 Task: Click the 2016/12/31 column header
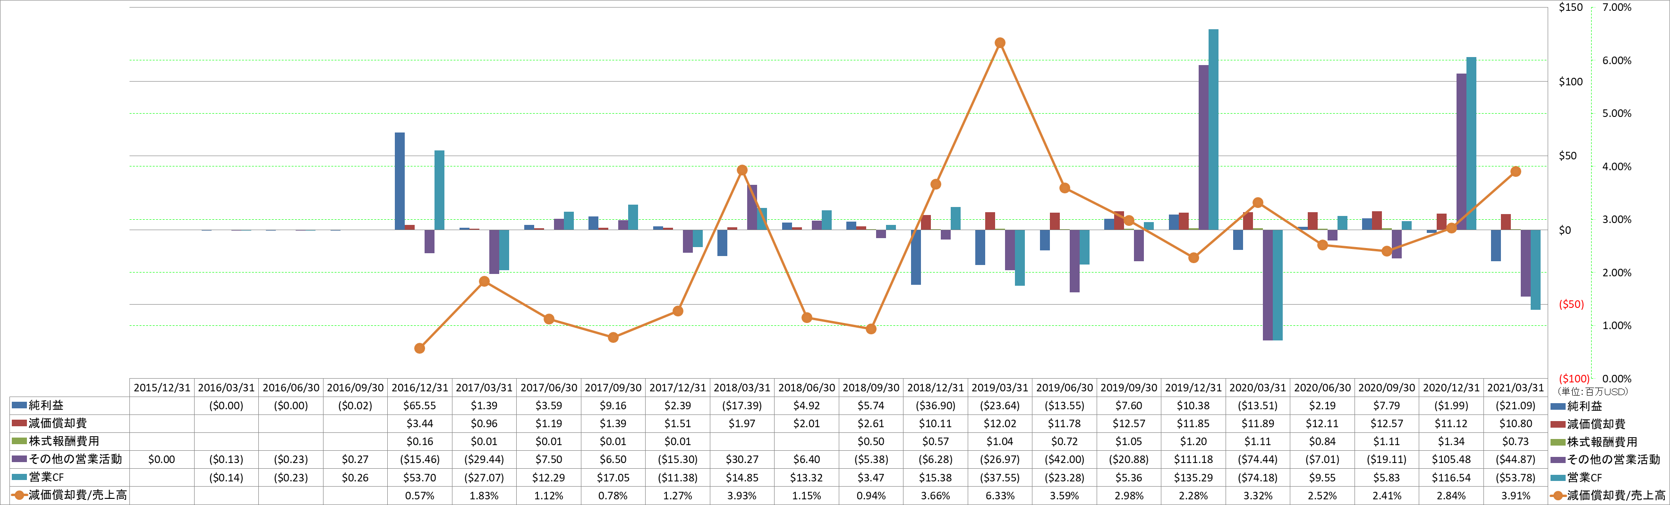click(x=419, y=388)
